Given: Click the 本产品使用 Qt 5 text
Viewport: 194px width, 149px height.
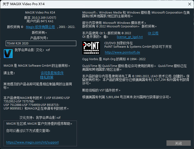Looking at the screenshot, I should (107, 33).
